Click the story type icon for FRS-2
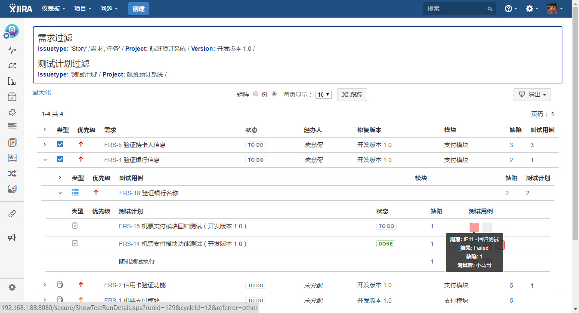This screenshot has width=579, height=313. click(x=60, y=285)
